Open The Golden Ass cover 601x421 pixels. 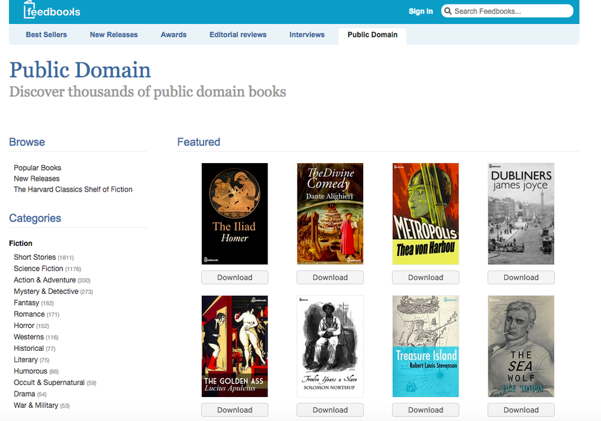(x=235, y=346)
